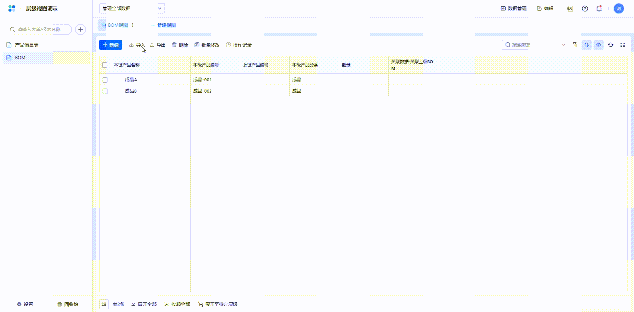Open 展开至特定层级 option
Viewport: 634px width, 312px height.
point(218,304)
